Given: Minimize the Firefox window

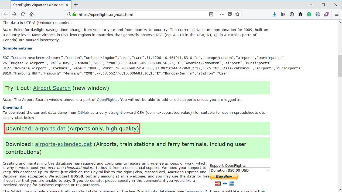Looking at the screenshot, I should point(311,5).
